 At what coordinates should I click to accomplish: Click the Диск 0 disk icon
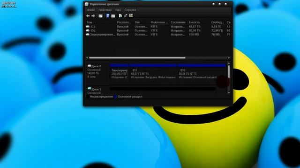pyautogui.click(x=90, y=66)
